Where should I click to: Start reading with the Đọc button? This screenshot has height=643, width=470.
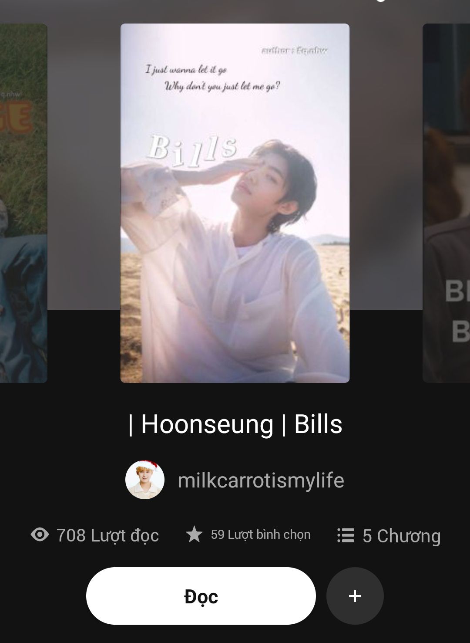coord(201,596)
